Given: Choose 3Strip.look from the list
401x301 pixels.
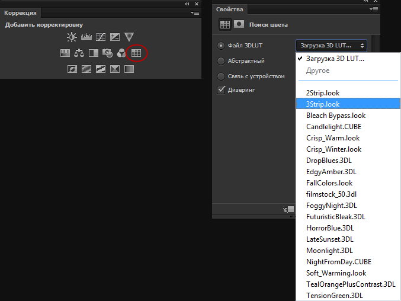Looking at the screenshot, I should coord(348,104).
